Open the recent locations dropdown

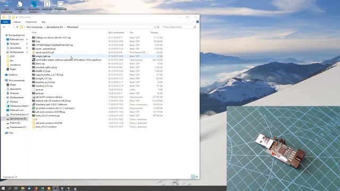(x=13, y=27)
